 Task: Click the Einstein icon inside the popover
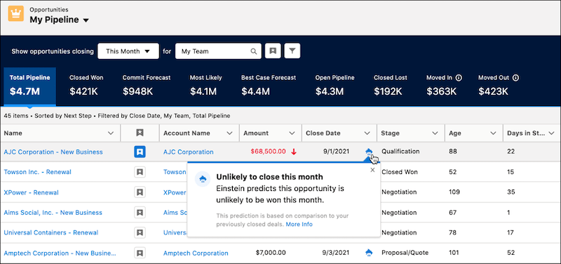203,179
